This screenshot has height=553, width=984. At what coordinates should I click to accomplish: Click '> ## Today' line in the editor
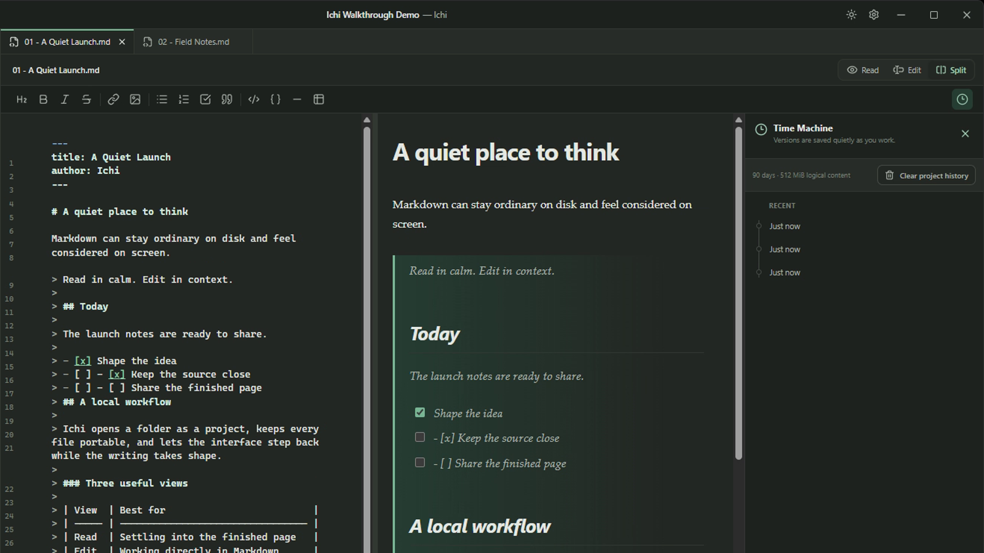pos(80,307)
